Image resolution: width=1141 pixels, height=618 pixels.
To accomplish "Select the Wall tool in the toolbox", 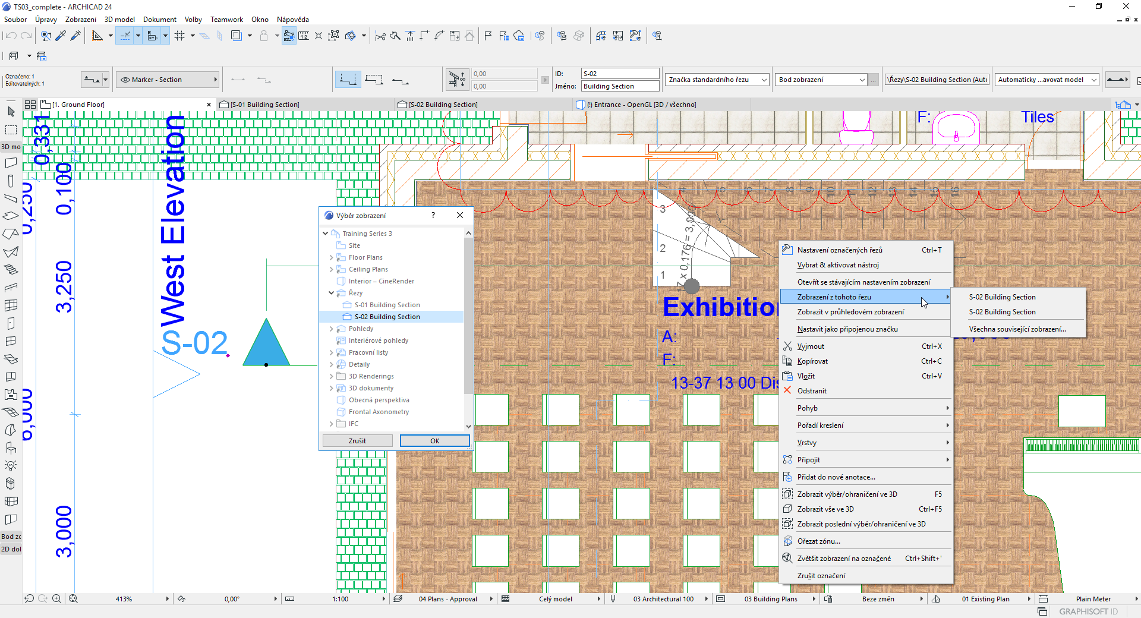I will (x=11, y=162).
